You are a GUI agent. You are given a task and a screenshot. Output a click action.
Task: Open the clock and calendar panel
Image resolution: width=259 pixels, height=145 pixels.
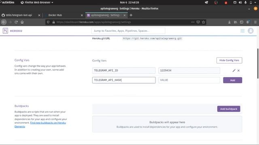point(129,2)
